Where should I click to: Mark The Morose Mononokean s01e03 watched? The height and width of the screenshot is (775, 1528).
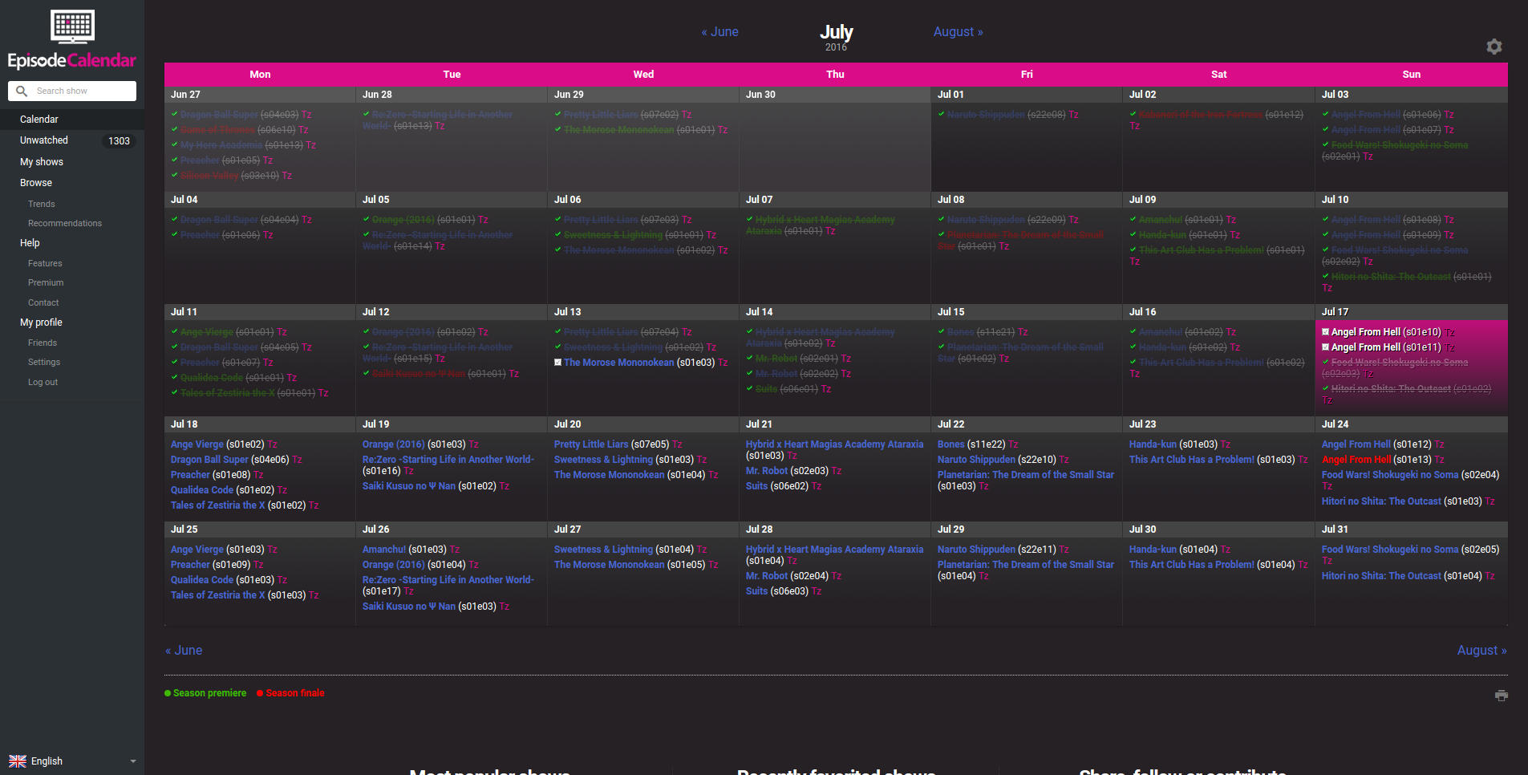pyautogui.click(x=558, y=363)
